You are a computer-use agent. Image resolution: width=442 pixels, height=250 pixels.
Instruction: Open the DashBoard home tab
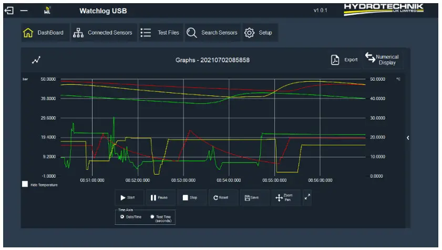coord(45,32)
